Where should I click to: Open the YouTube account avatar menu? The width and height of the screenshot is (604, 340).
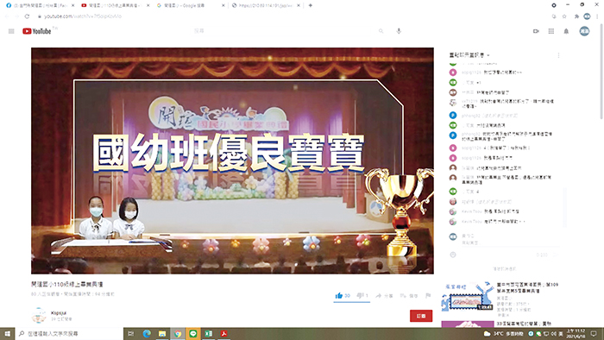584,31
